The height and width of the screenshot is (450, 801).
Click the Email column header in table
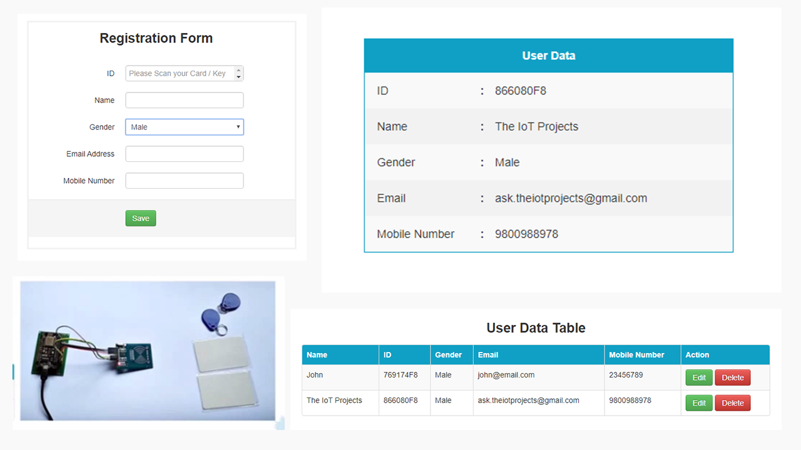click(488, 355)
